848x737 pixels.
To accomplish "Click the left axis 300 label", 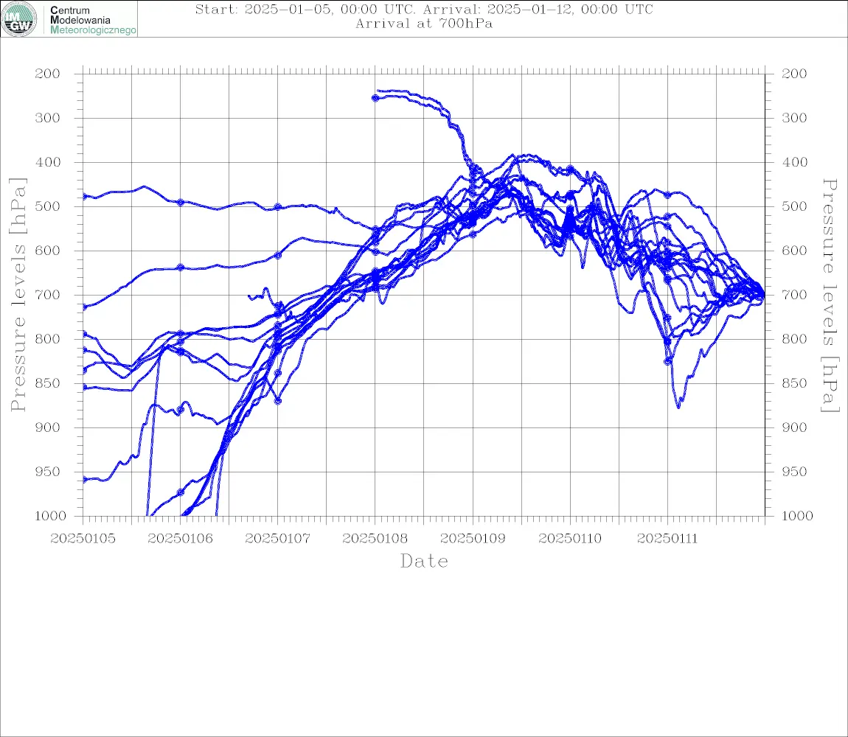I will [48, 118].
